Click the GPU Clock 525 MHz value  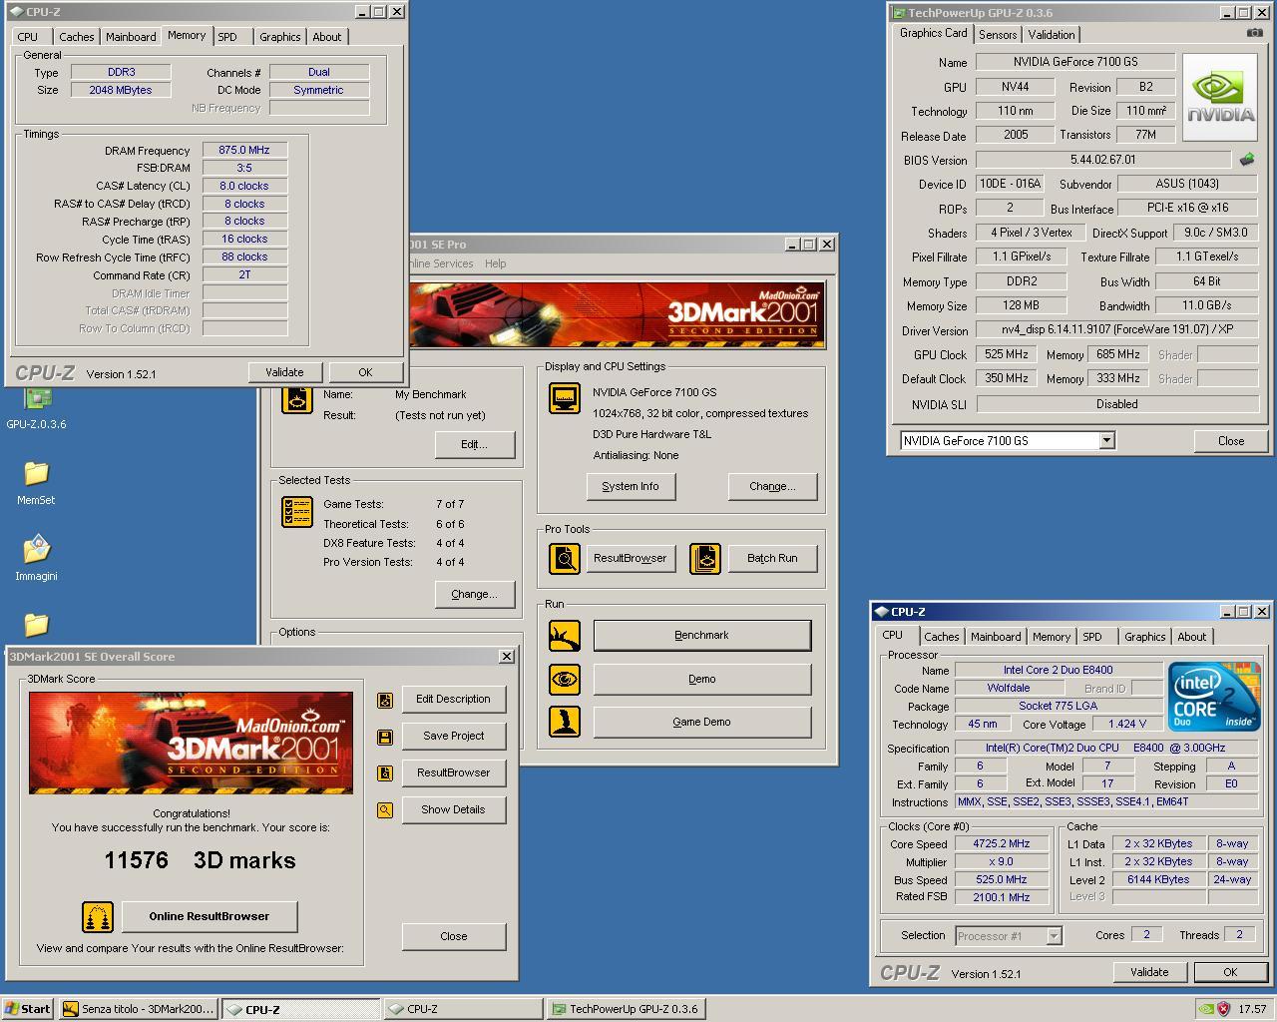[1006, 355]
